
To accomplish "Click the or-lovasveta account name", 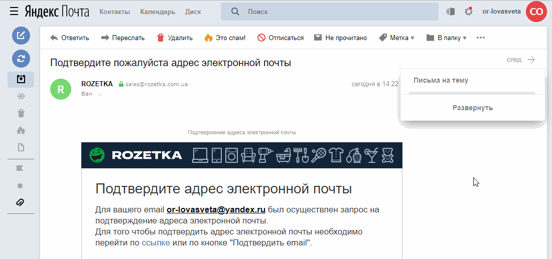I will [x=502, y=11].
